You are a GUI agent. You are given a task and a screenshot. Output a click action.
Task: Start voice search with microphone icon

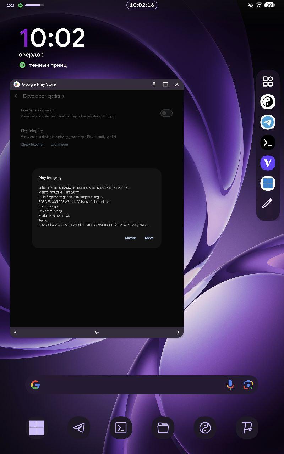230,385
